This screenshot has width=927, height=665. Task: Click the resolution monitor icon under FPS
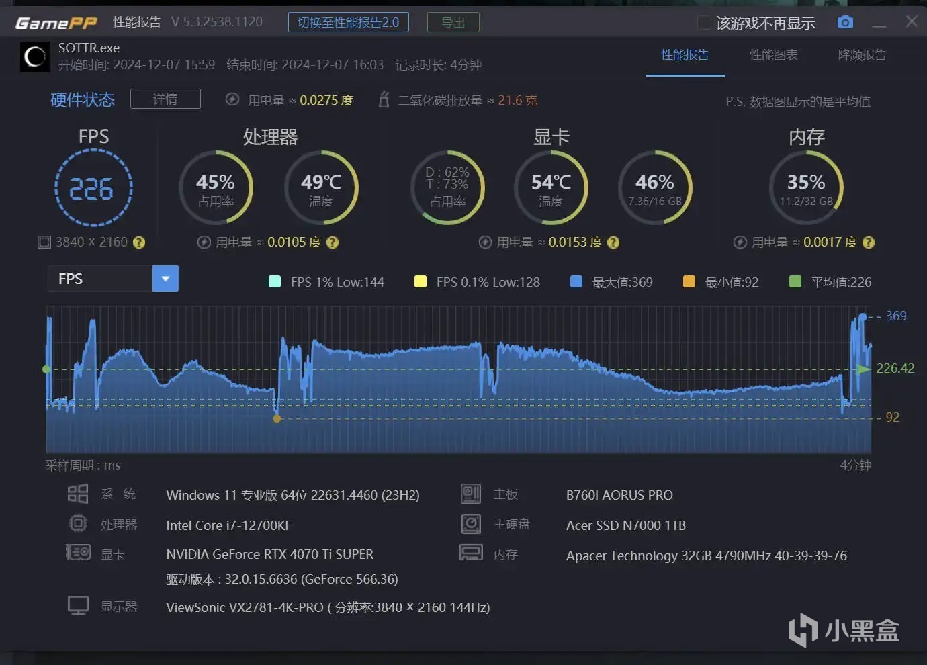click(x=44, y=242)
